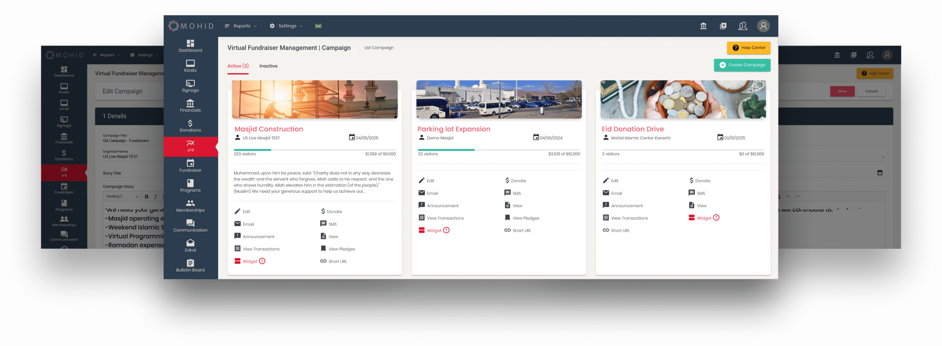Open Memberships from the sidebar
Viewport: 942px width, 346px height.
pos(190,206)
